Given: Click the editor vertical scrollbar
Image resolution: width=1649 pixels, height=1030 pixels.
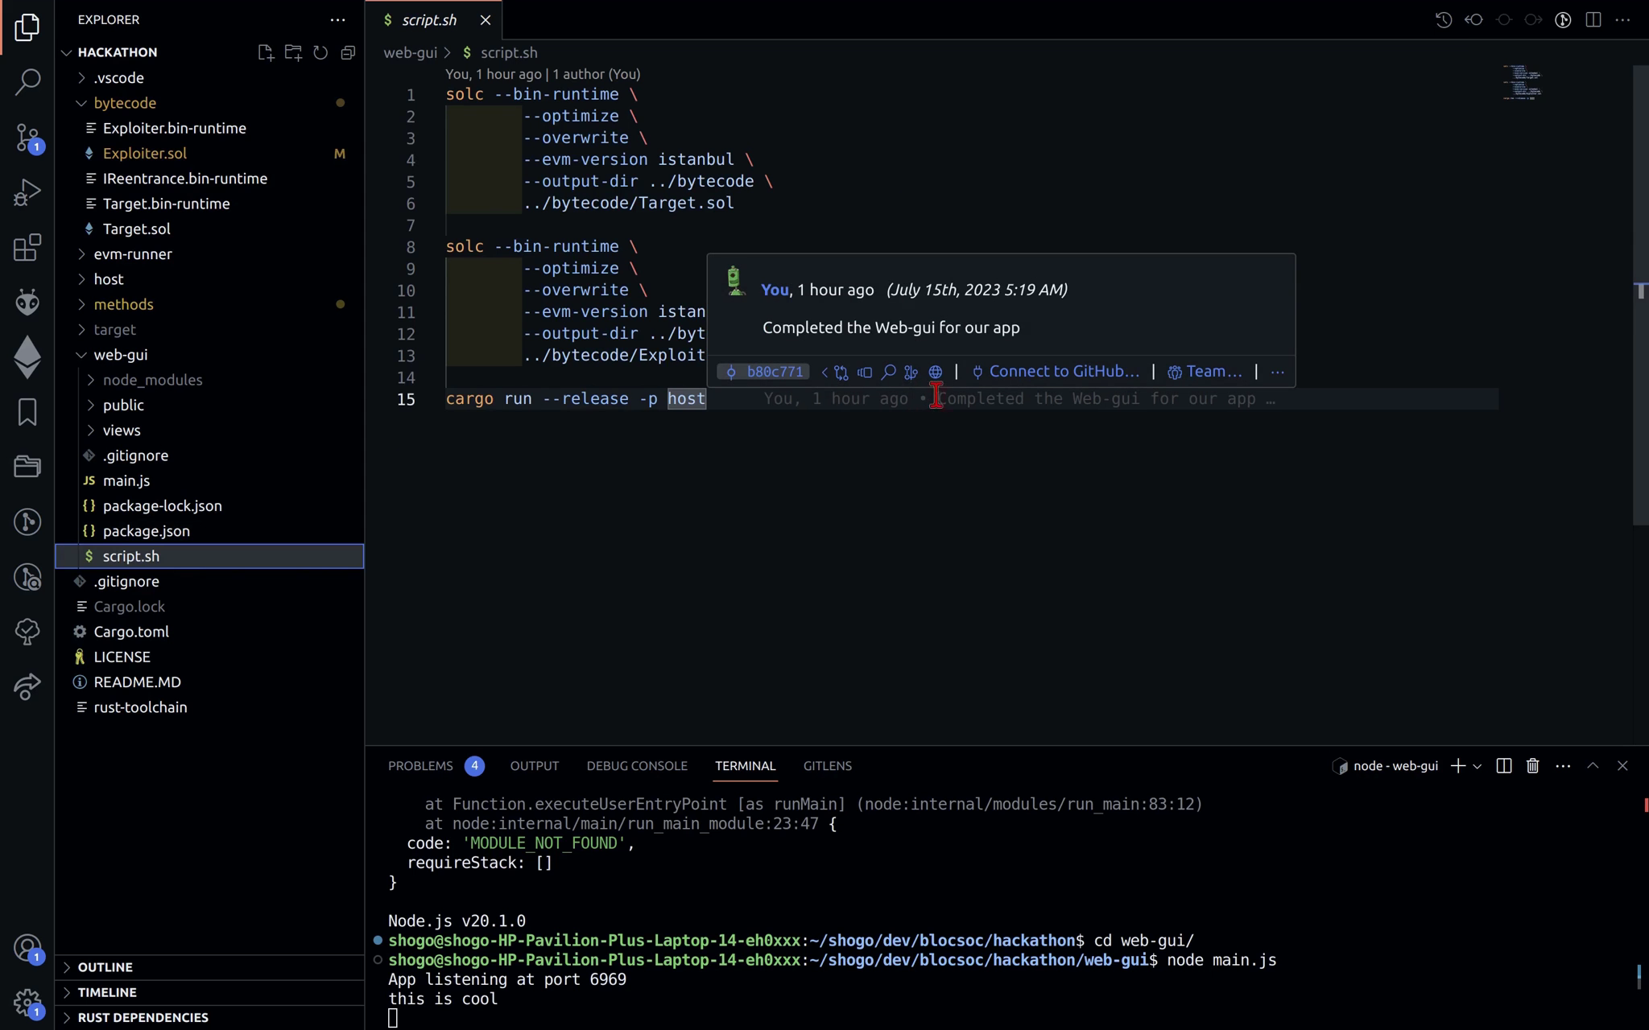Looking at the screenshot, I should click(1640, 295).
